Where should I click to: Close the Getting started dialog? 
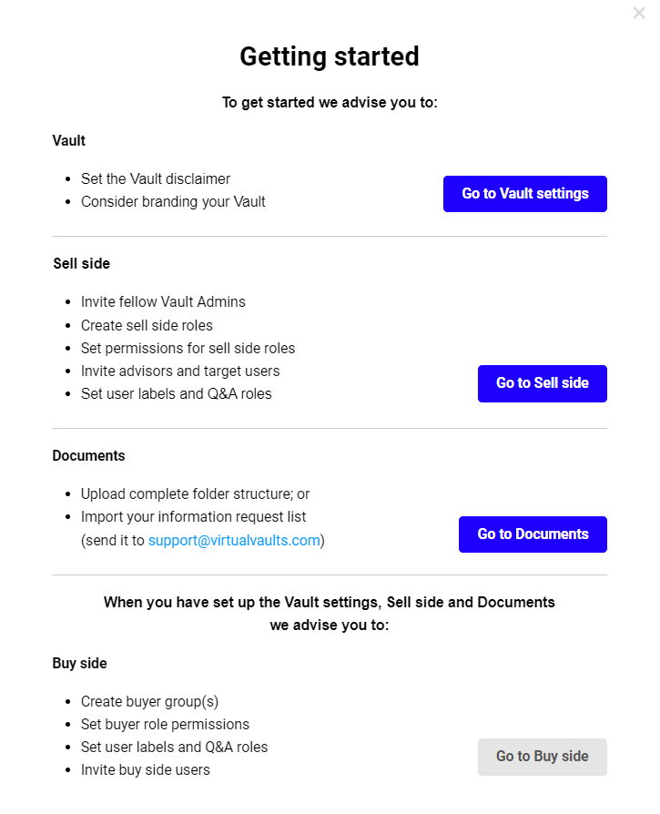coord(639,14)
